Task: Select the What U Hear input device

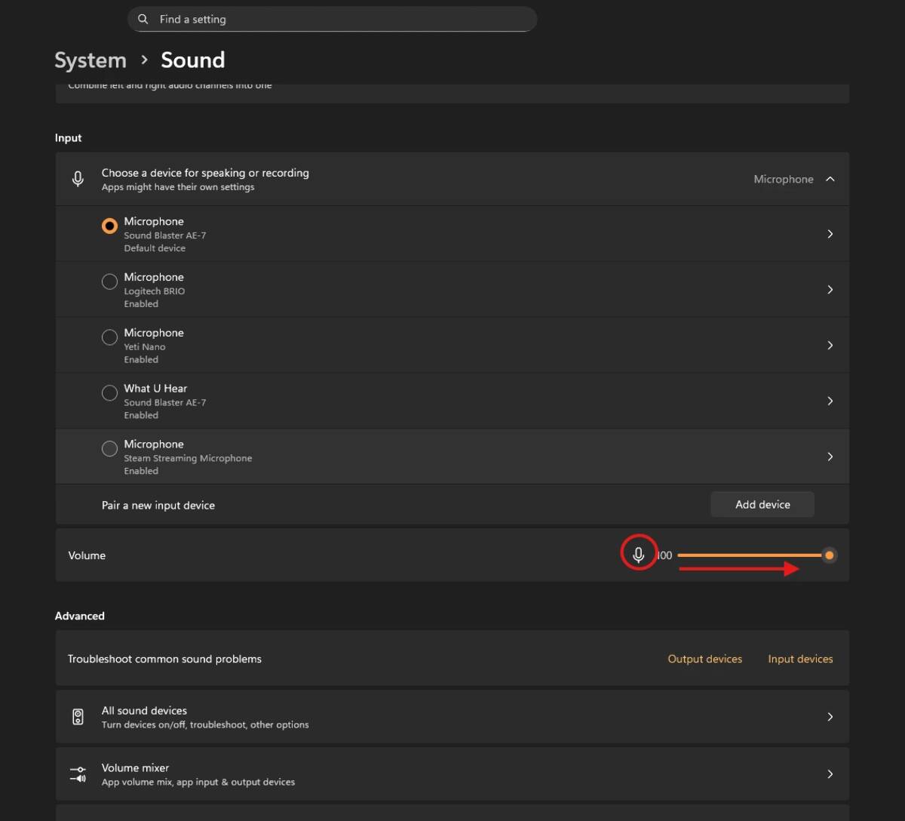Action: 109,393
